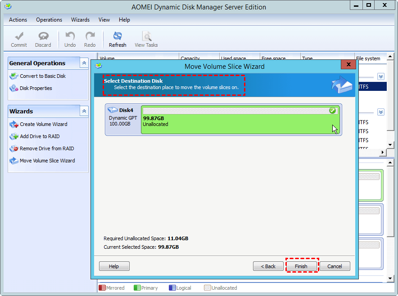This screenshot has height=296, width=398.
Task: Maximize the main AOMEI window
Action: click(x=369, y=5)
